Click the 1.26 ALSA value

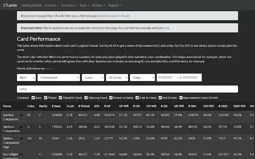tap(69, 138)
